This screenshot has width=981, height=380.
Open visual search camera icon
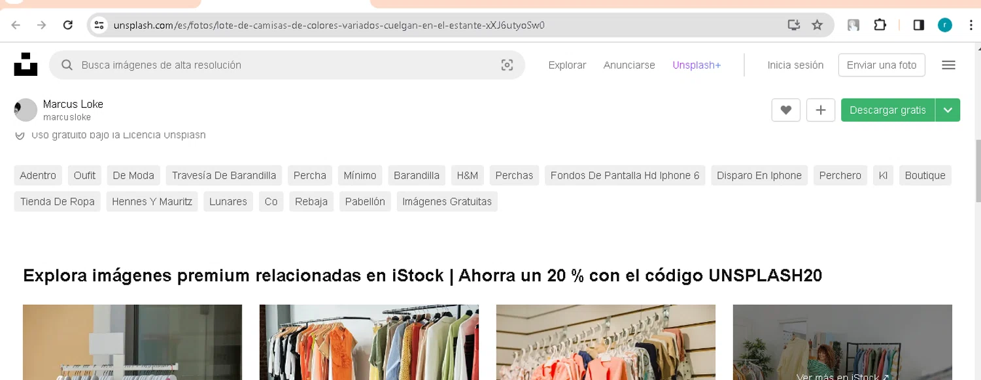[507, 65]
